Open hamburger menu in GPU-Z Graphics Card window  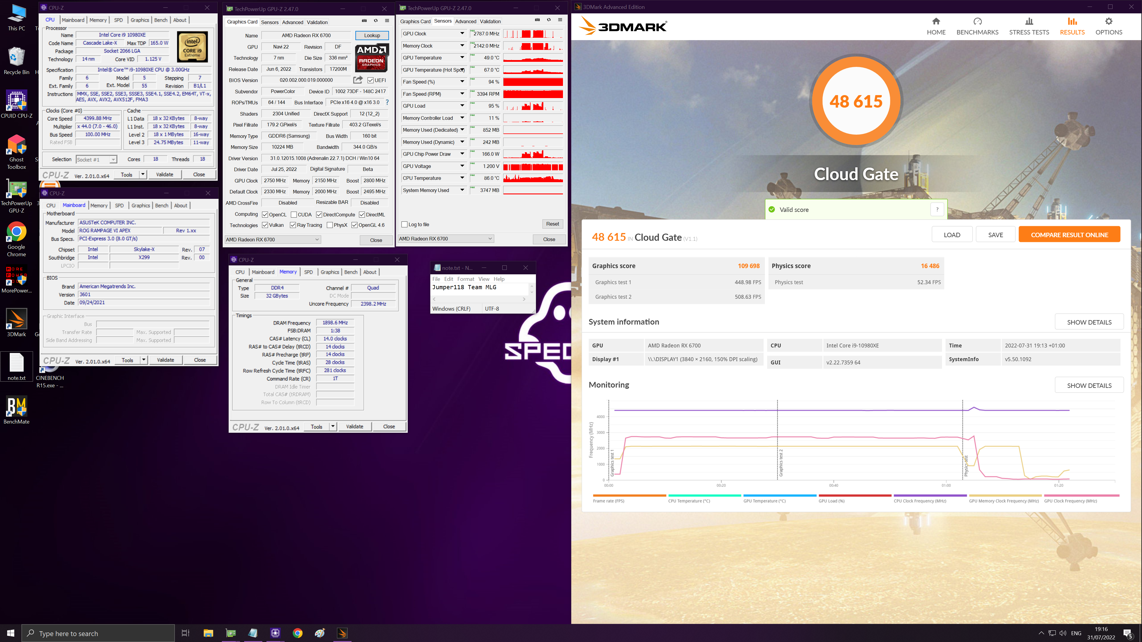[387, 21]
